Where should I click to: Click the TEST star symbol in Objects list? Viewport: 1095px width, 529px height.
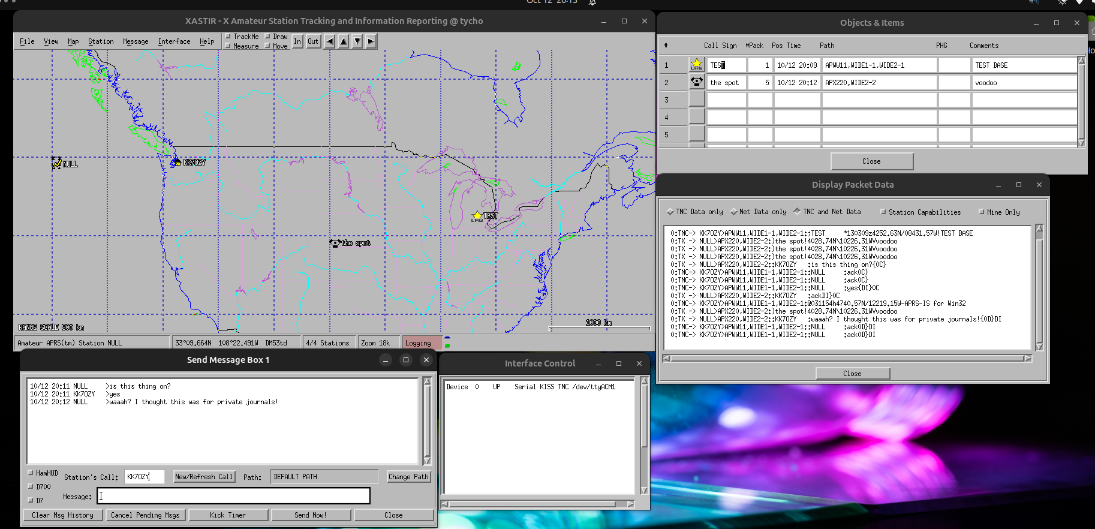pos(696,65)
